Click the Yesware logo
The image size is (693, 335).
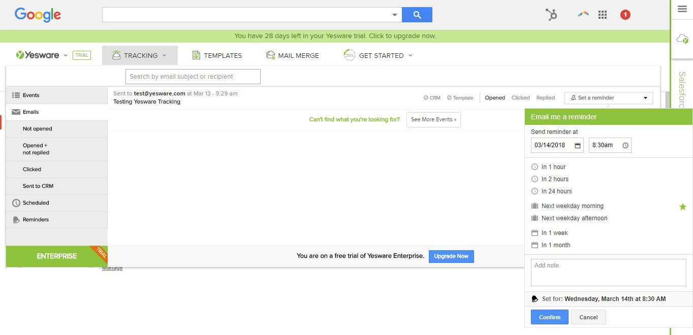(x=38, y=55)
